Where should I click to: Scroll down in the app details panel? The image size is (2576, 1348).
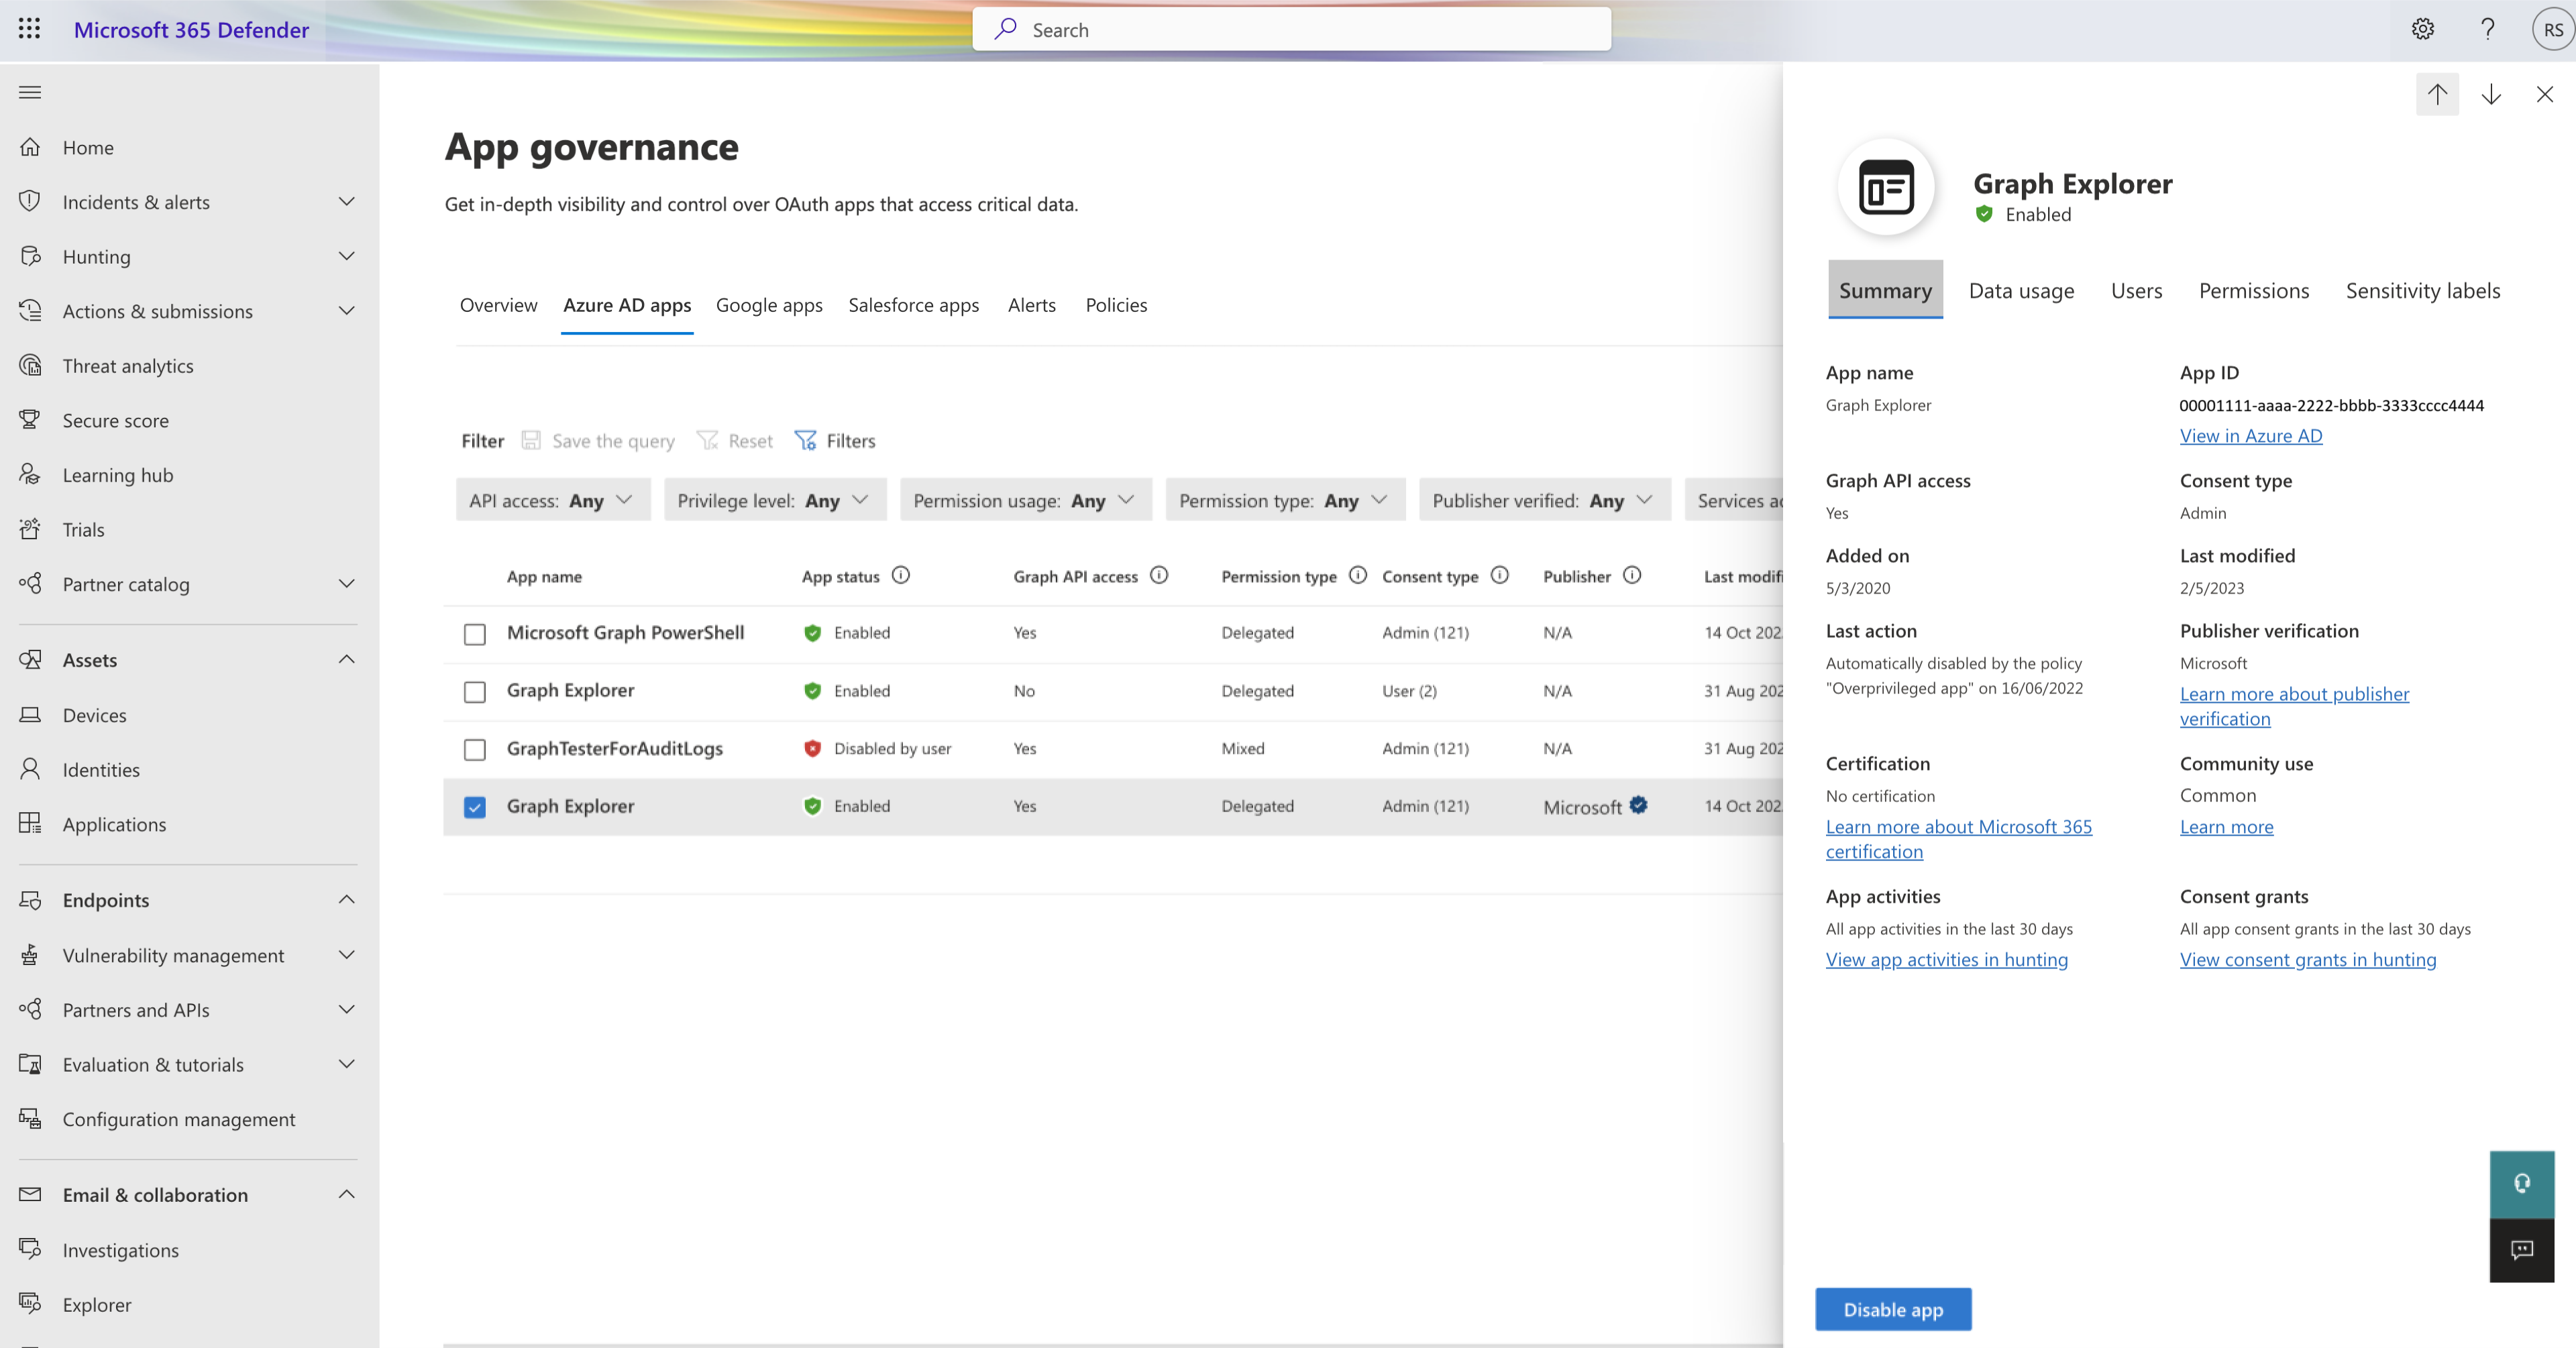click(x=2491, y=94)
